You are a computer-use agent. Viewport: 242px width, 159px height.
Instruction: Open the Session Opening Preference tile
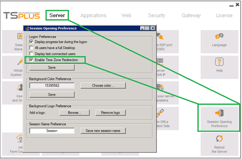point(219,117)
